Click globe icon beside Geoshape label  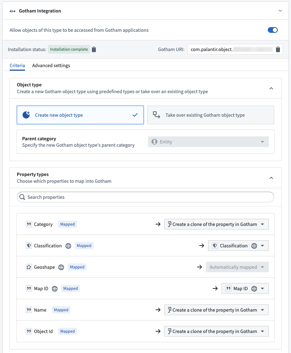(x=61, y=267)
